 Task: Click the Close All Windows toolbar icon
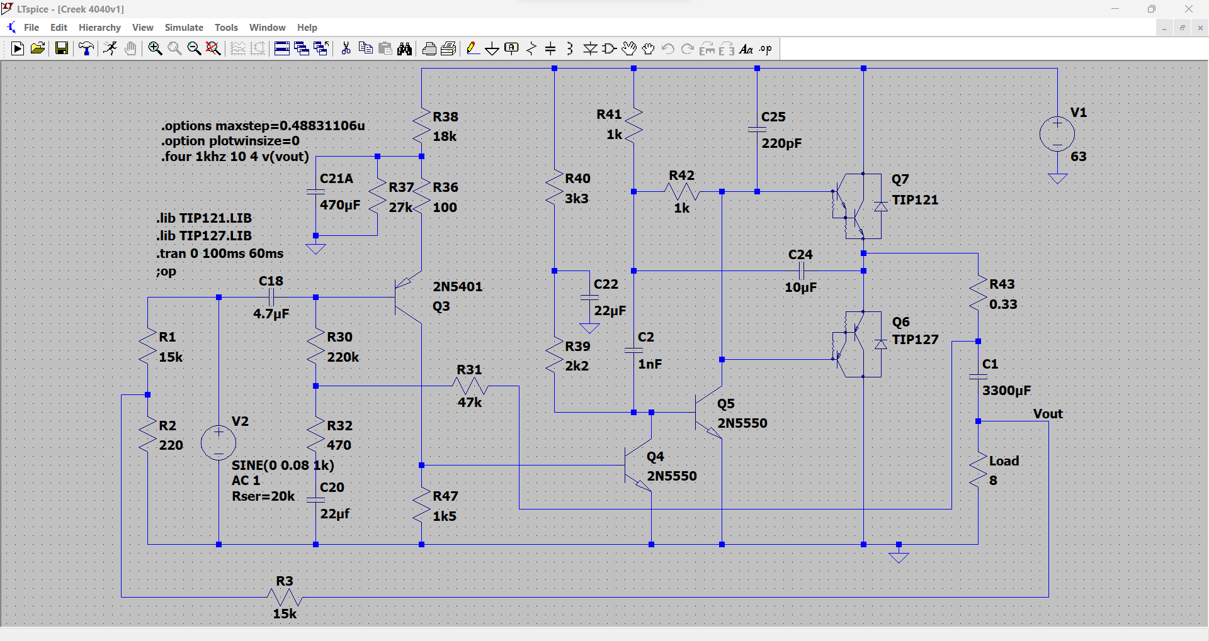(x=321, y=49)
